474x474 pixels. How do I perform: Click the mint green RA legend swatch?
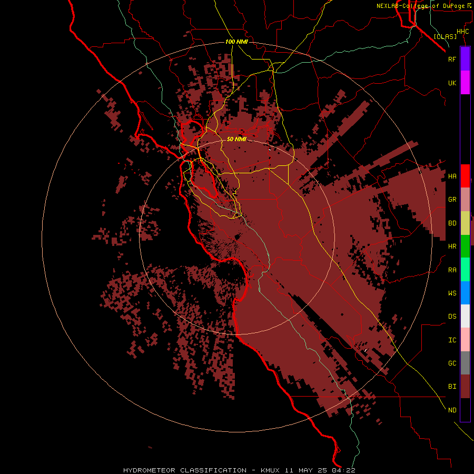coord(465,270)
